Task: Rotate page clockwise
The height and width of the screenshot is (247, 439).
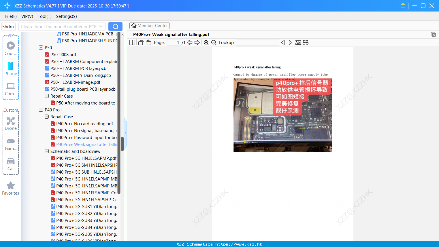Action: click(x=148, y=42)
